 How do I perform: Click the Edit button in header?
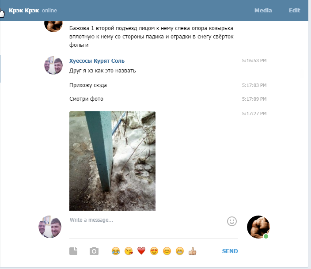pos(294,10)
